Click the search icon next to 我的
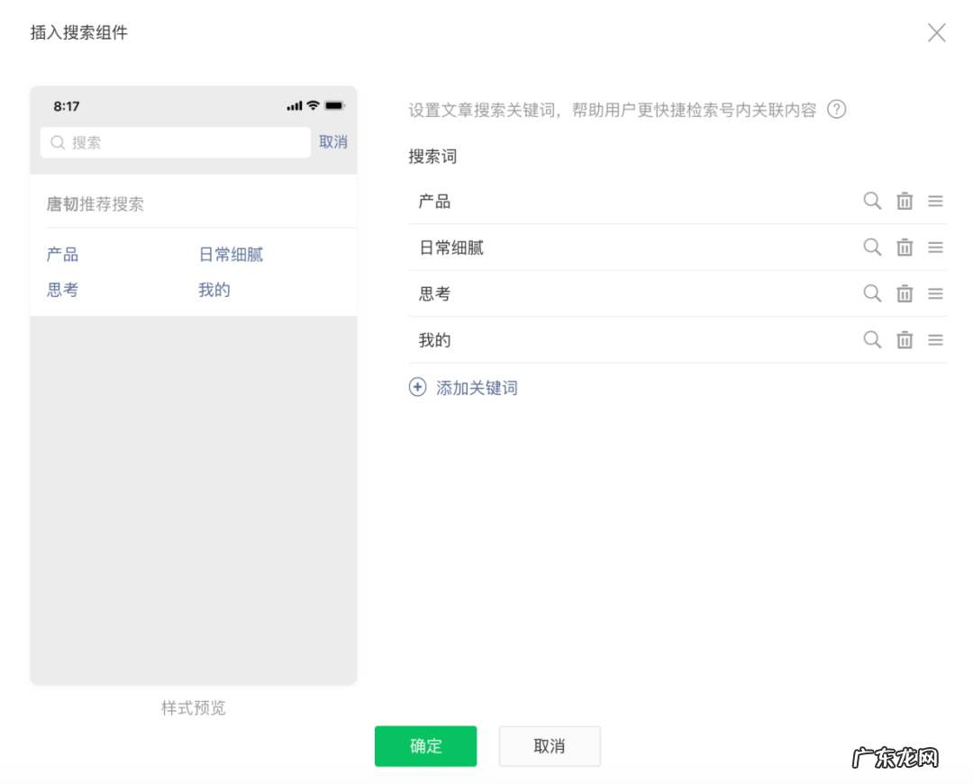The image size is (973, 784). tap(871, 339)
